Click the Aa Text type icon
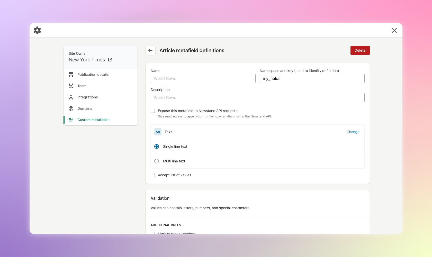The height and width of the screenshot is (257, 432). click(158, 132)
